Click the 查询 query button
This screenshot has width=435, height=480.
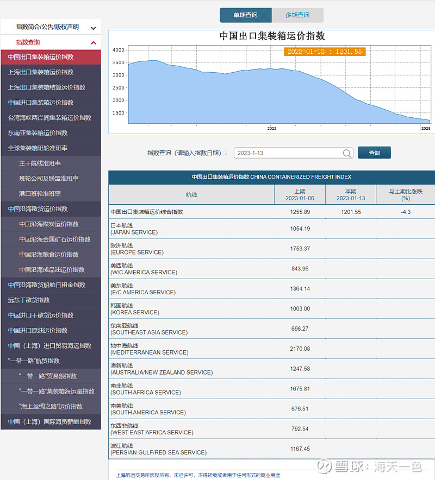(374, 153)
